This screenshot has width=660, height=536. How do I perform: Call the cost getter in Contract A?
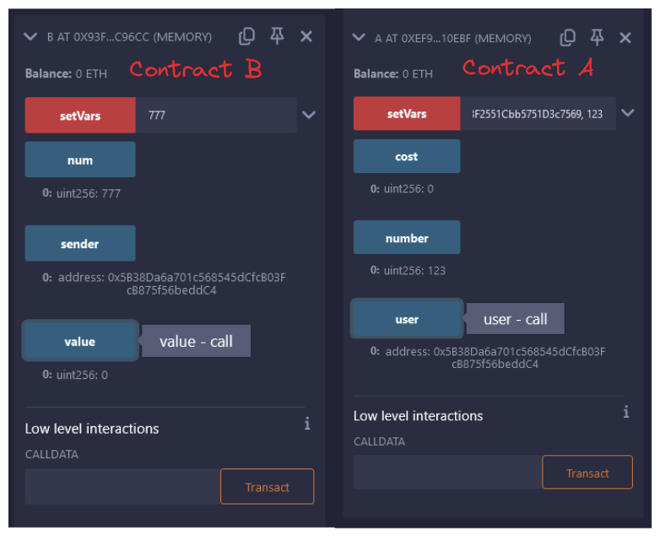[x=407, y=156]
